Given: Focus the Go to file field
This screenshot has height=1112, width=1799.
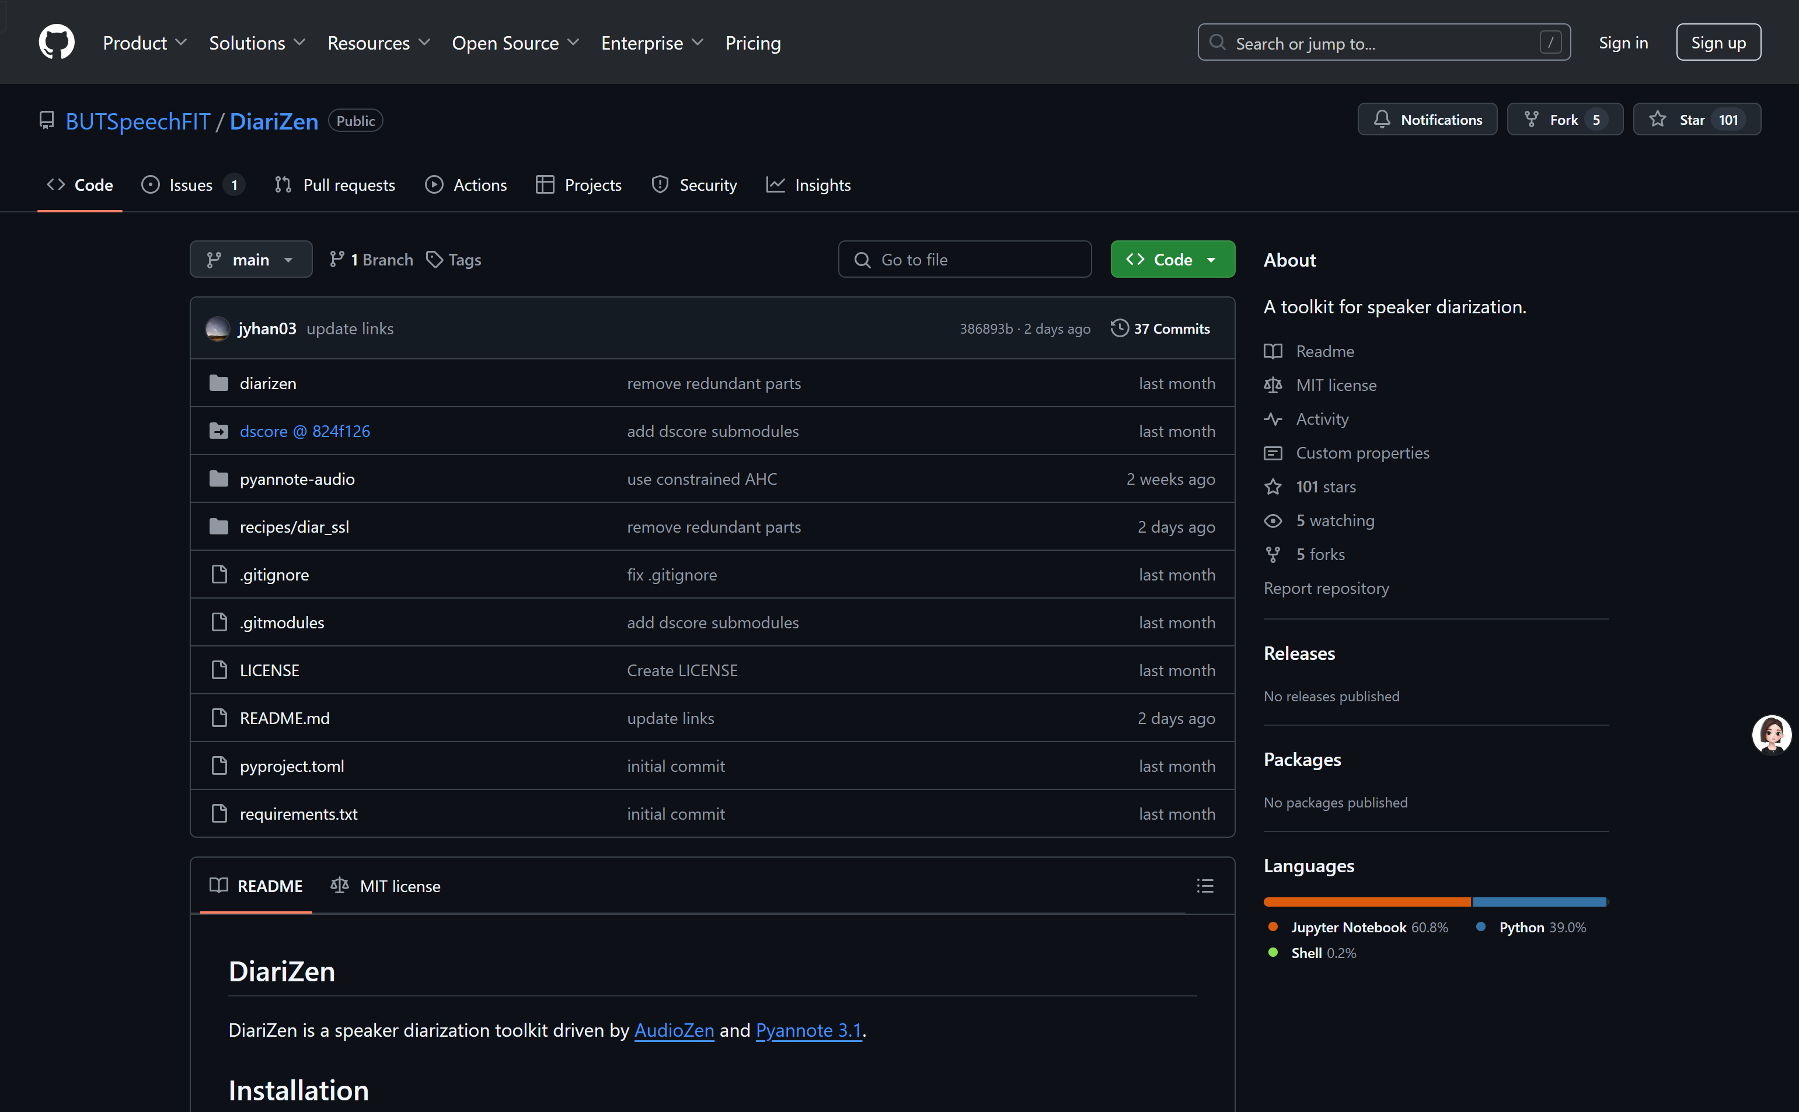Looking at the screenshot, I should pos(965,259).
